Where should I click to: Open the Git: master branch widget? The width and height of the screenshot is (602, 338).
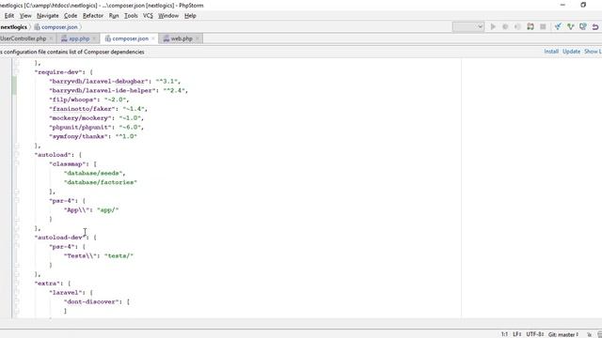tap(563, 334)
